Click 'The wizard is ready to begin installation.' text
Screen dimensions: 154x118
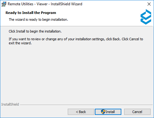[x=38, y=20]
